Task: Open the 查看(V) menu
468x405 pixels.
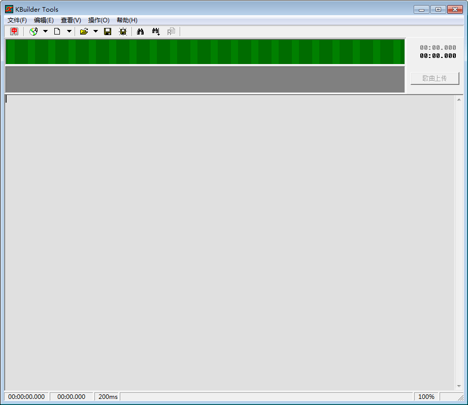Action: point(71,20)
